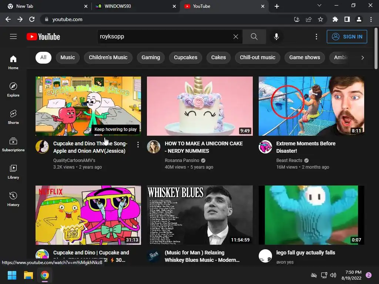The height and width of the screenshot is (284, 379).
Task: Open HOW TO MAKE A UNICORN CAKE title
Action: 204,147
